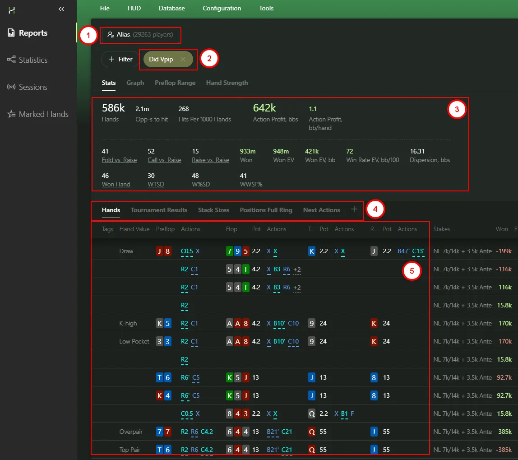518x460 pixels.
Task: Click the Hand2Note logo icon
Action: point(12,9)
